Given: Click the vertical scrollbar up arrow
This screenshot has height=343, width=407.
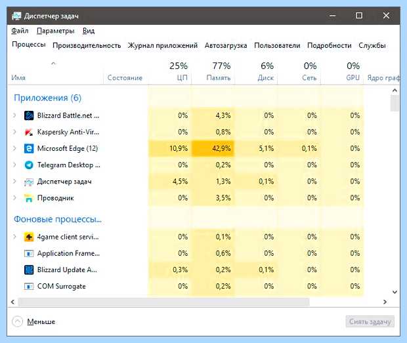Looking at the screenshot, I should pos(395,91).
